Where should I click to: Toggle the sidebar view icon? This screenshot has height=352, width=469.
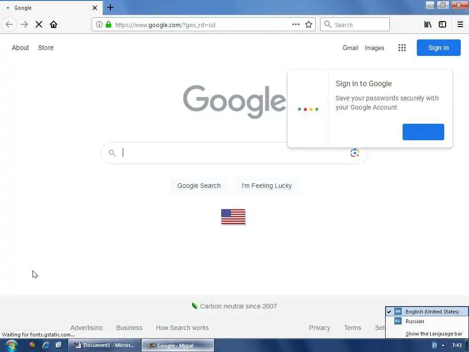[442, 25]
